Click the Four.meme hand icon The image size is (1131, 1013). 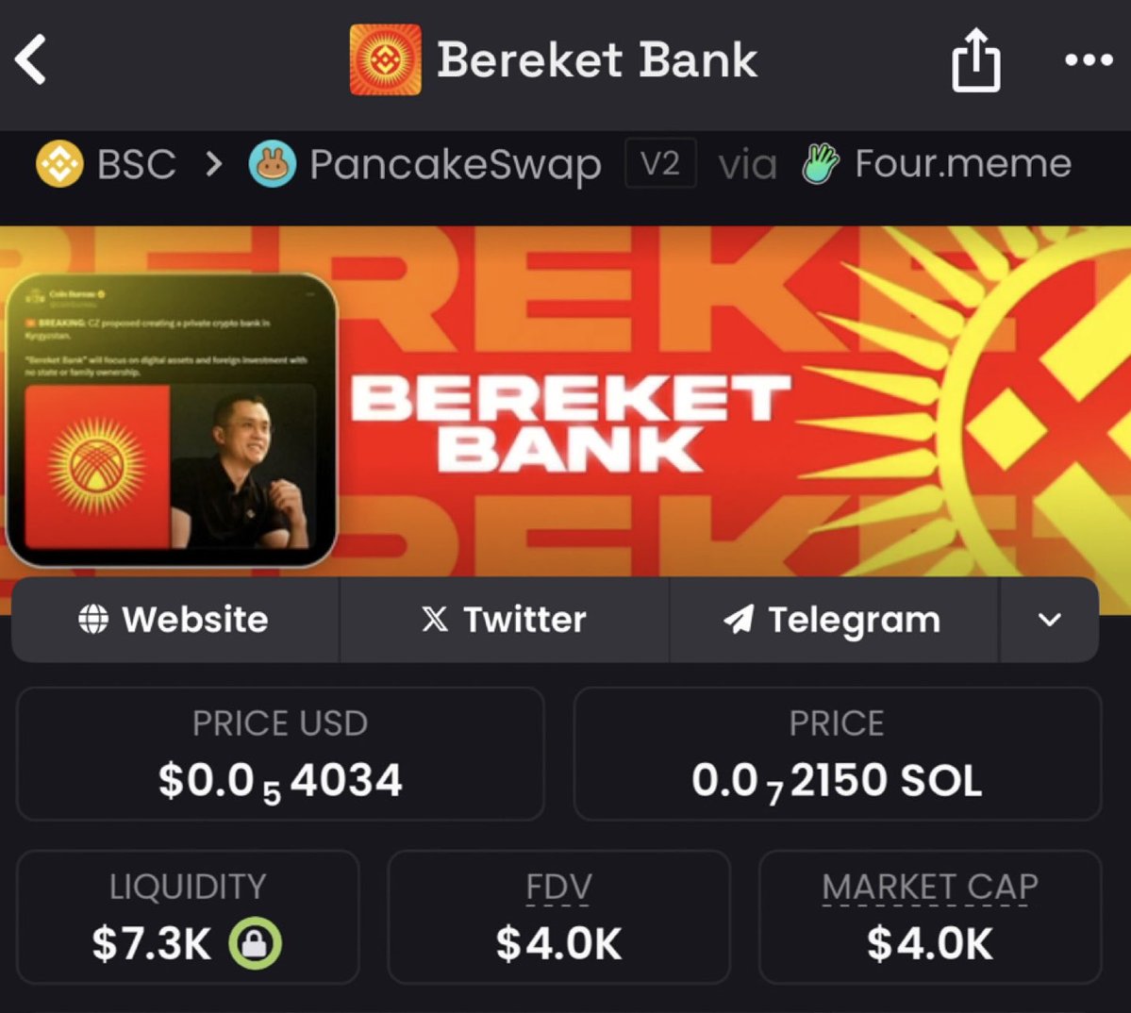click(x=820, y=164)
